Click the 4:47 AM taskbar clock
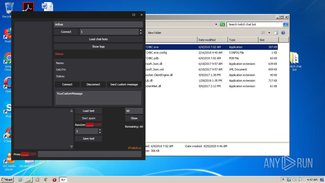The image size is (325, 183). [x=312, y=180]
